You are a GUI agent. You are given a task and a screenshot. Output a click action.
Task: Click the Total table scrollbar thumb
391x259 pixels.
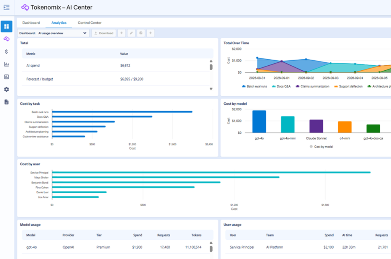click(211, 67)
